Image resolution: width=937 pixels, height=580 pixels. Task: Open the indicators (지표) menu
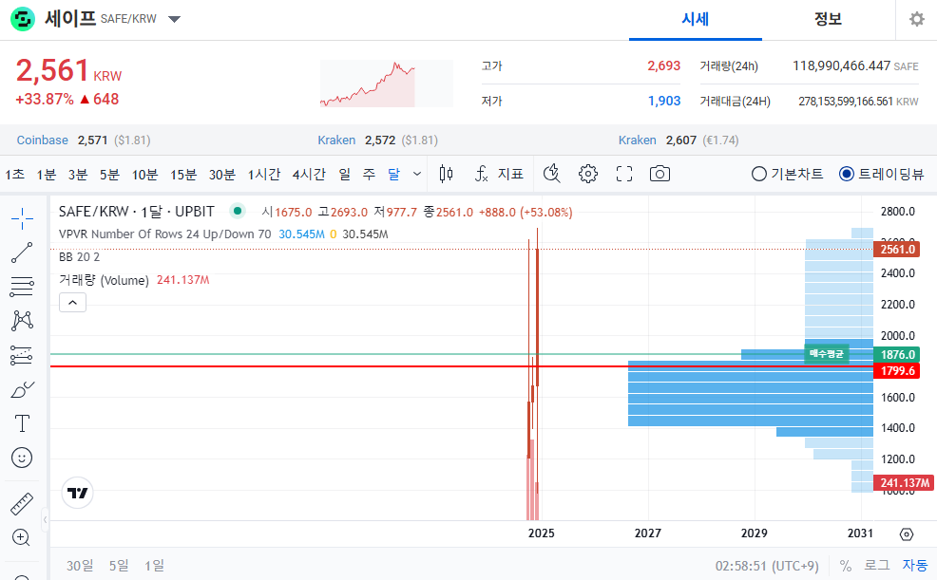point(499,174)
